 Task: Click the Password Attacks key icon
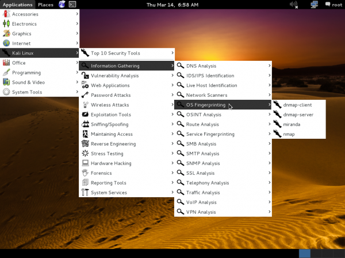(85, 95)
